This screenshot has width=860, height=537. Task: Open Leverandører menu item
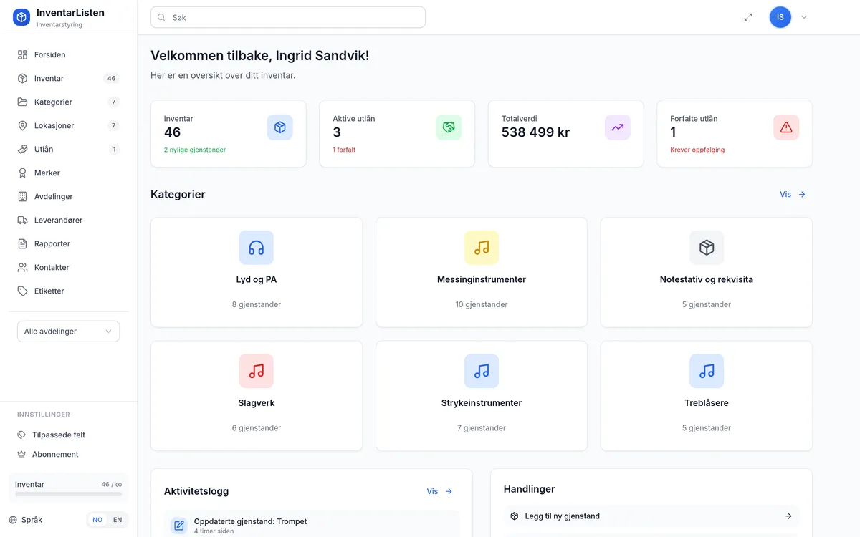click(68, 220)
